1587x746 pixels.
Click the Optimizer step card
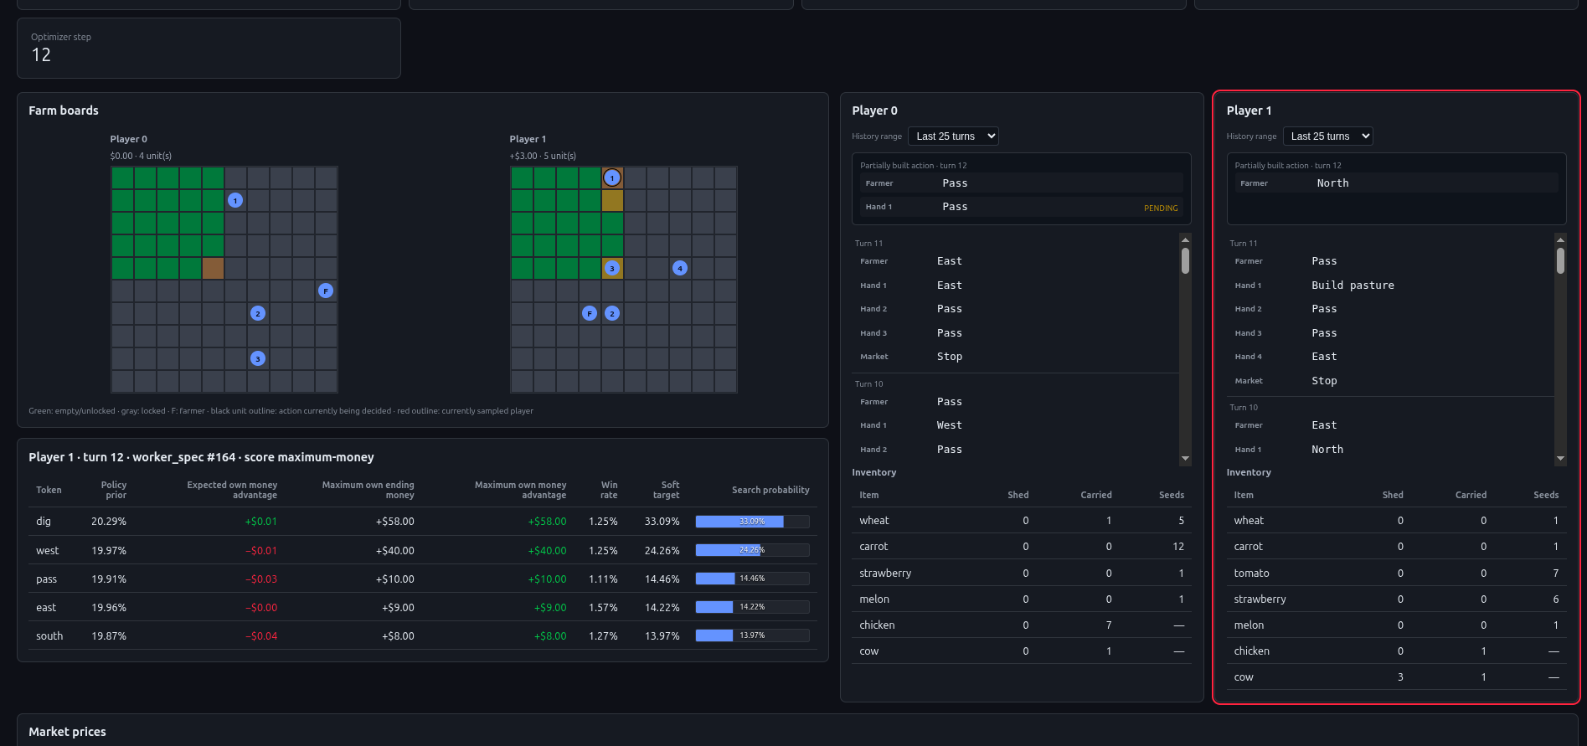pyautogui.click(x=209, y=49)
